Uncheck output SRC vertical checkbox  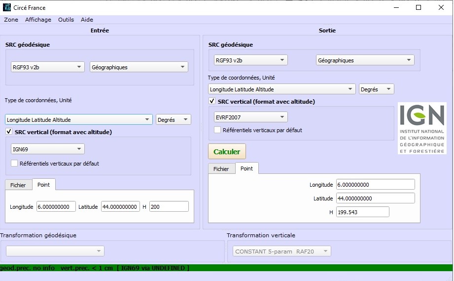[x=212, y=101]
